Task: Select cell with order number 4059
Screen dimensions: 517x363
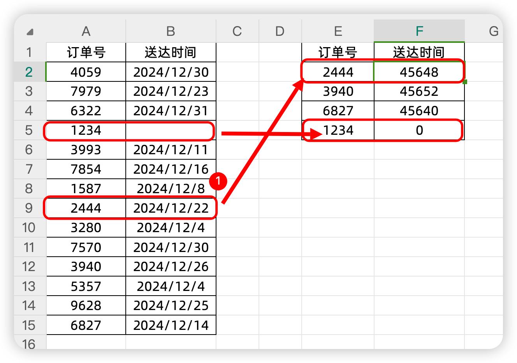Action: click(86, 72)
